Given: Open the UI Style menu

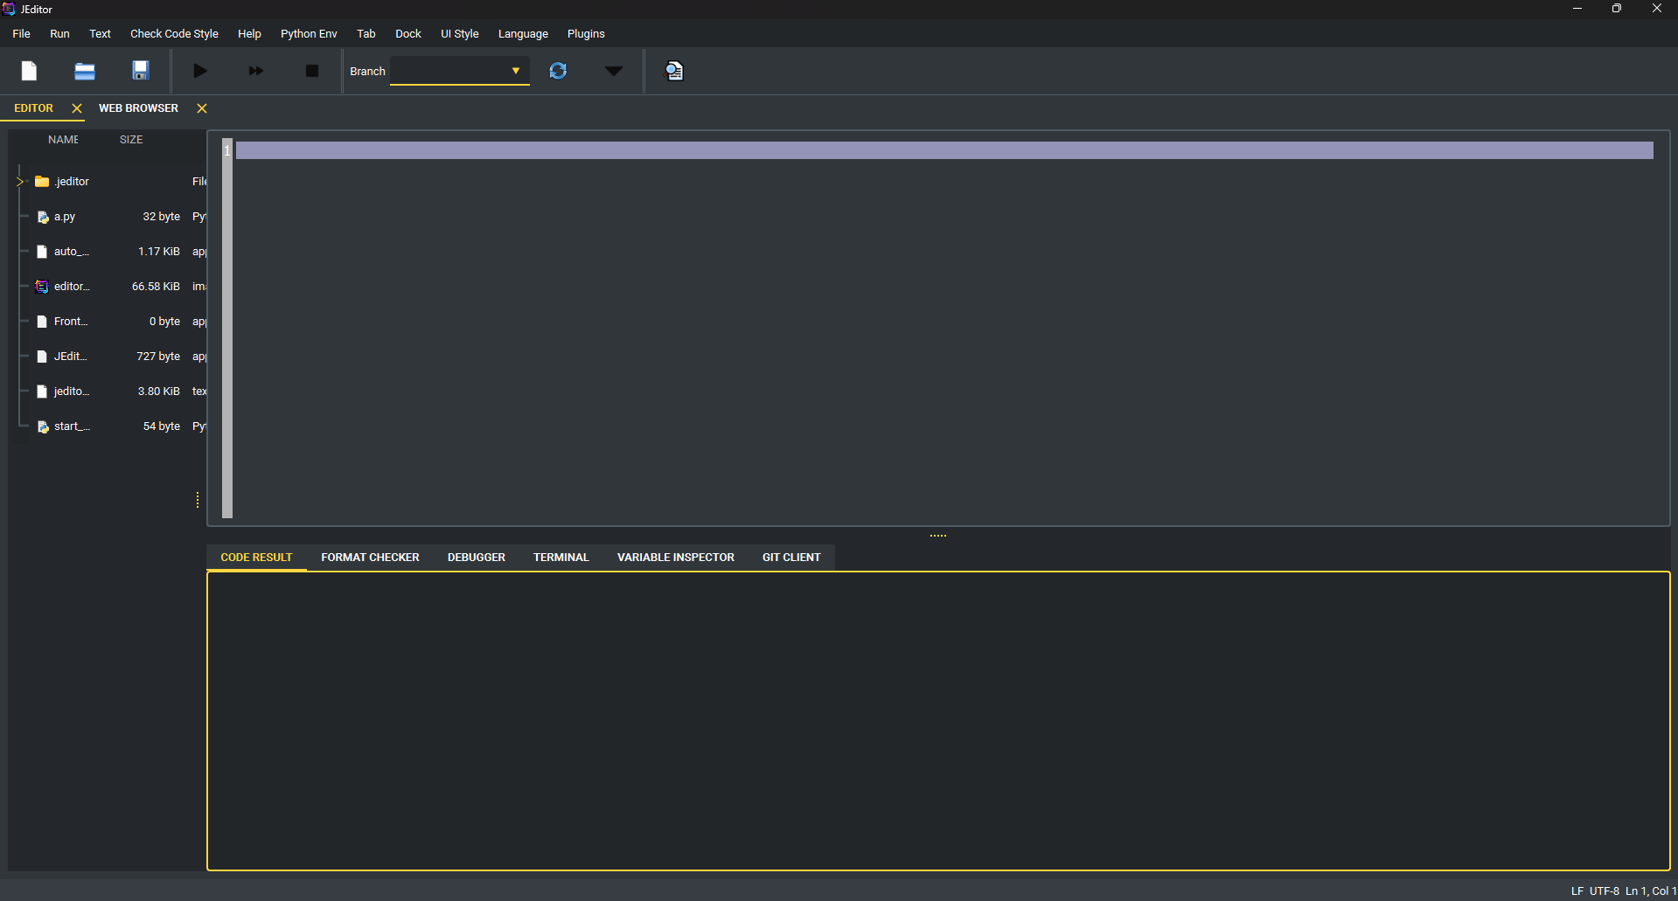Looking at the screenshot, I should 460,34.
